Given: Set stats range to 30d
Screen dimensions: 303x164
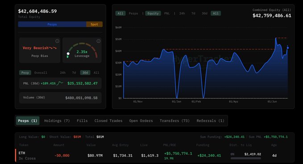Looking at the screenshot, I should click(x=85, y=73).
